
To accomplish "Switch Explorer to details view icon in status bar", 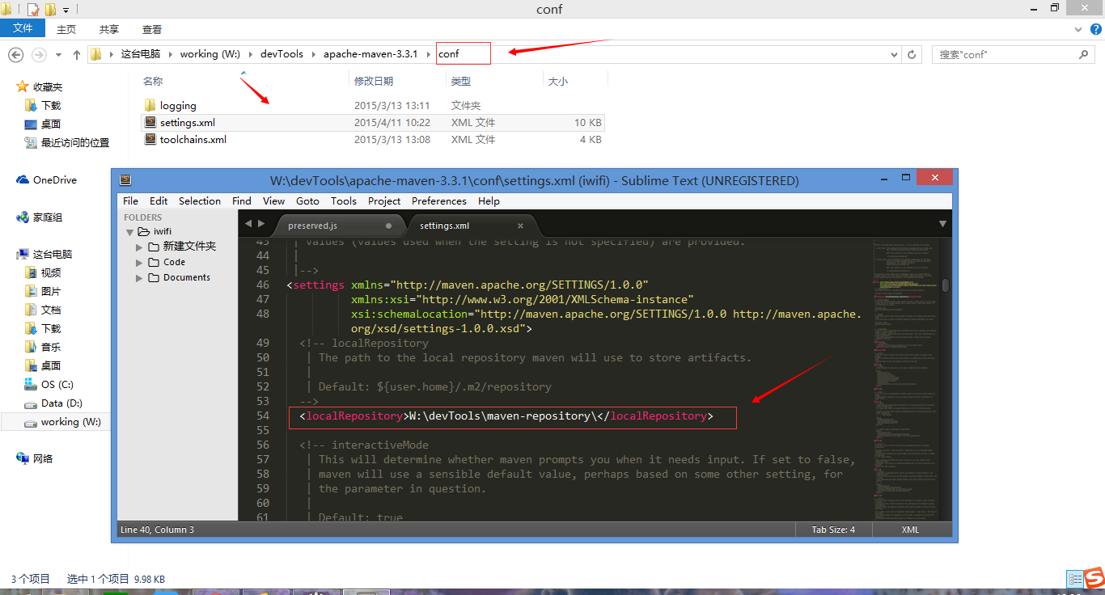I will pos(1074,579).
